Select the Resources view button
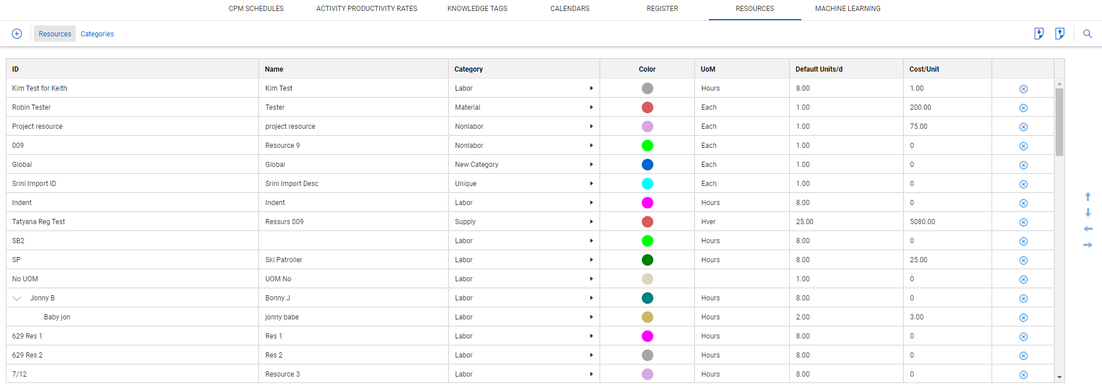The height and width of the screenshot is (387, 1102). pos(55,34)
